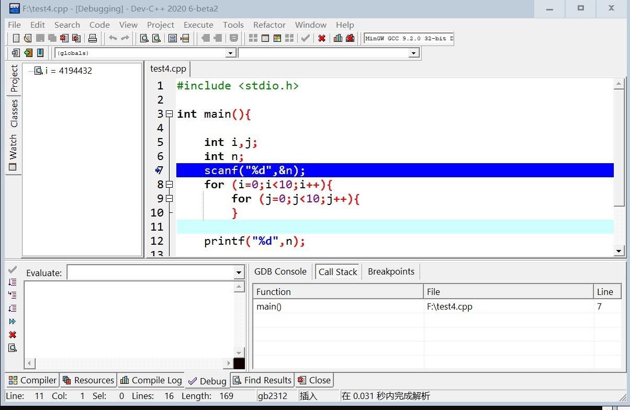Switch to the GDB Console tab
Image resolution: width=630 pixels, height=410 pixels.
280,271
